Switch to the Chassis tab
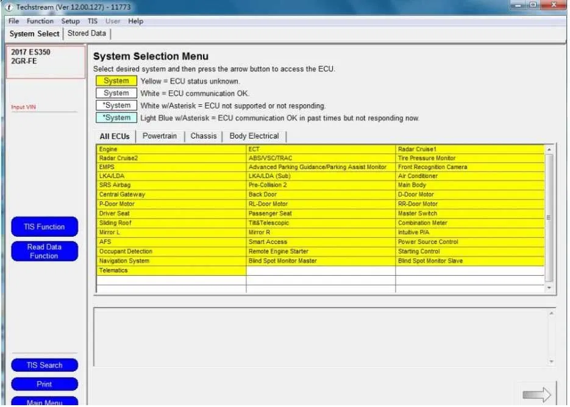Viewport: 570px width, 407px height. (x=203, y=136)
